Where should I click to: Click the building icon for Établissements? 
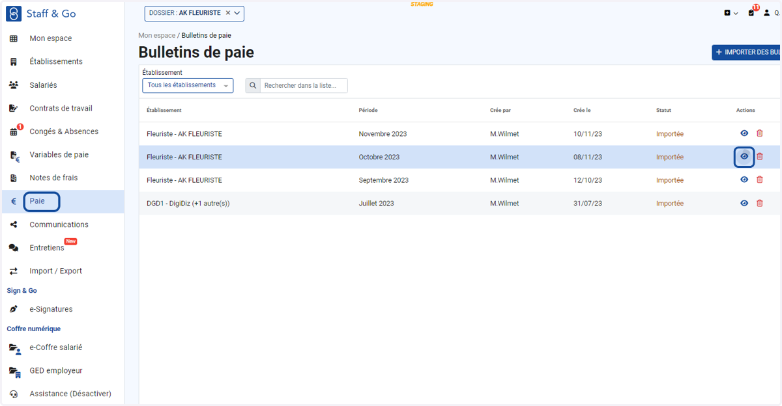pos(14,62)
